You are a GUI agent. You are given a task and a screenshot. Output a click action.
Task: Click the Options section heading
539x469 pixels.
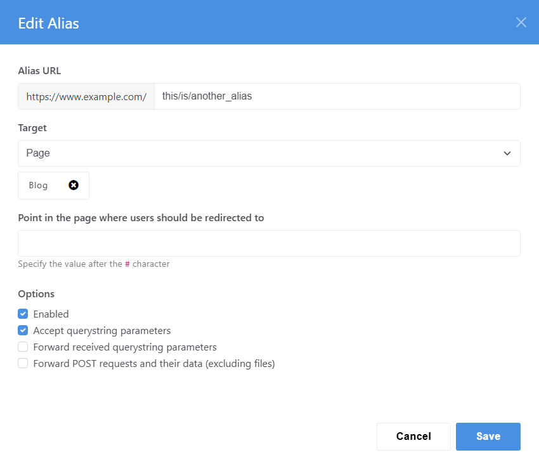click(x=36, y=294)
